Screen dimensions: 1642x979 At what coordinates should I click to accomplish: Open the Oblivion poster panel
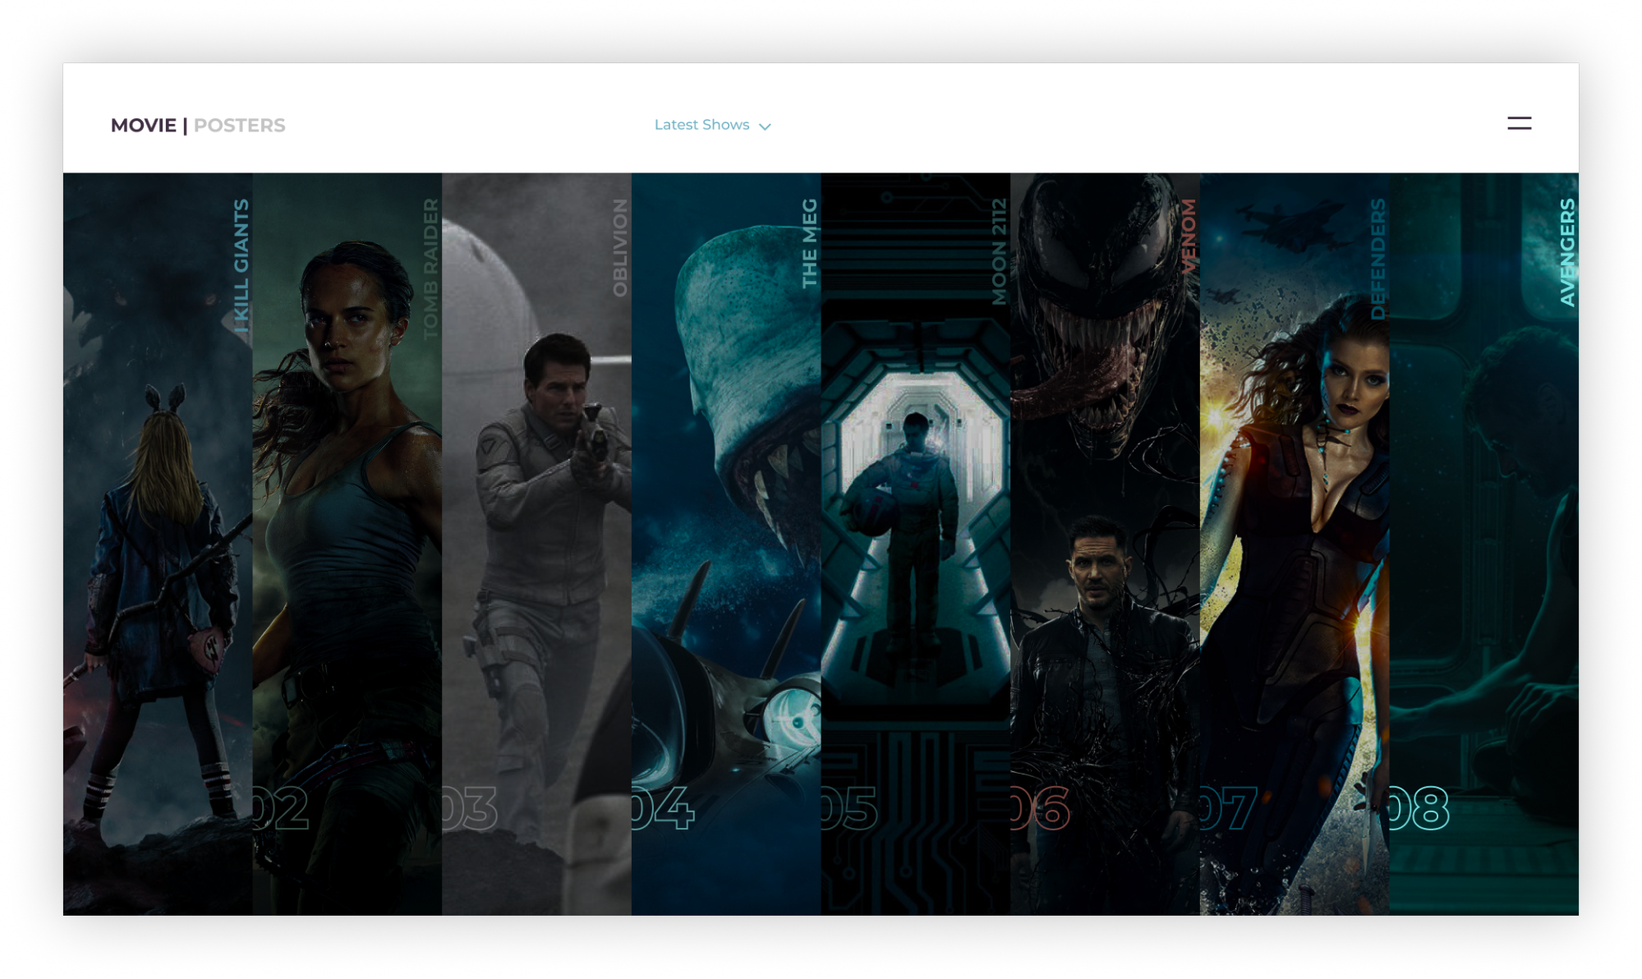537,544
